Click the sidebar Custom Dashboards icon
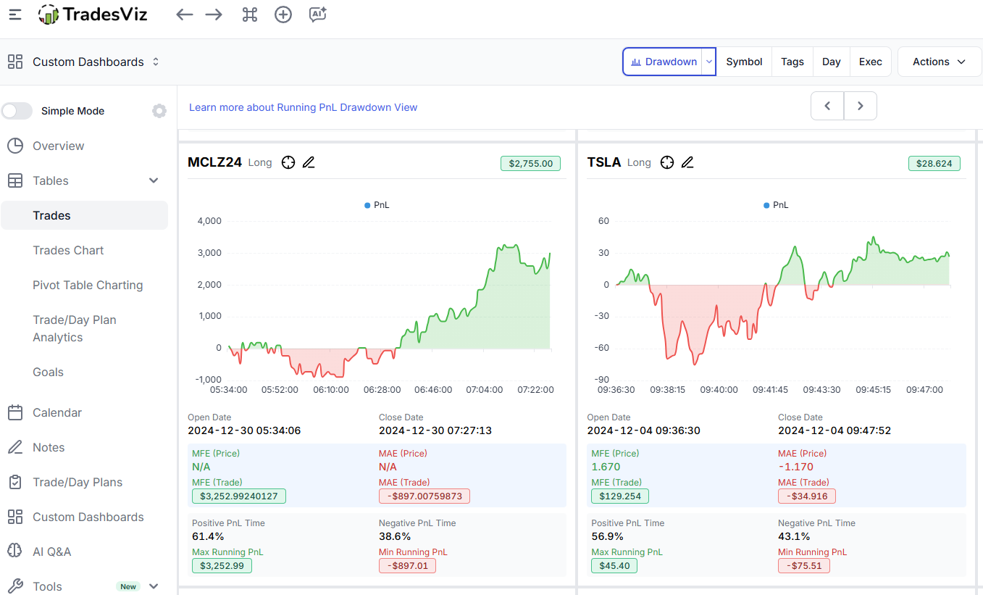This screenshot has width=983, height=595. (x=15, y=517)
